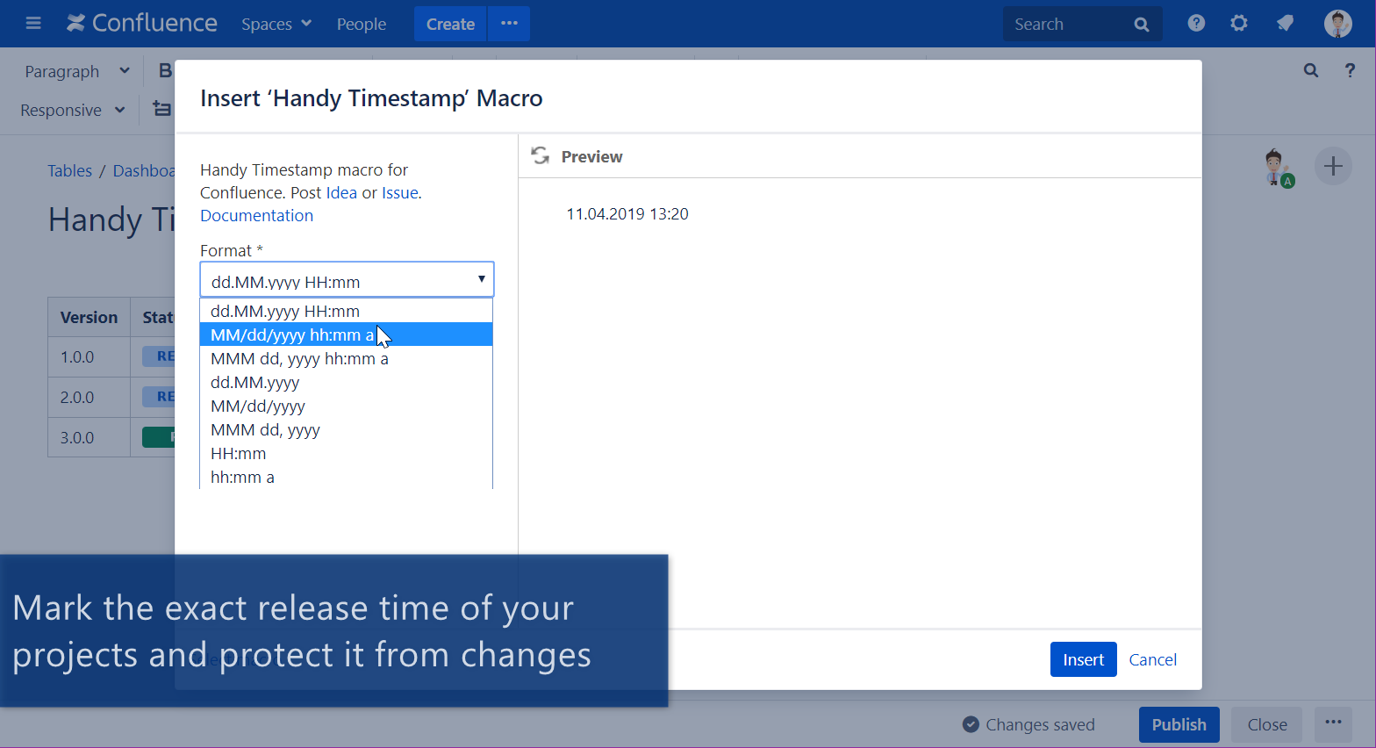Open the Issue link in macro description
This screenshot has width=1376, height=748.
pyautogui.click(x=399, y=193)
